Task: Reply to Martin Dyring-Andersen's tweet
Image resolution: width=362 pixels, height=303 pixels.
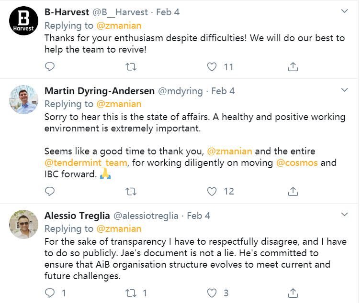Action: click(x=50, y=192)
